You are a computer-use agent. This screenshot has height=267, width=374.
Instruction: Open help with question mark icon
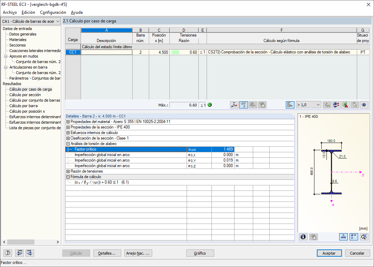pyautogui.click(x=8, y=253)
